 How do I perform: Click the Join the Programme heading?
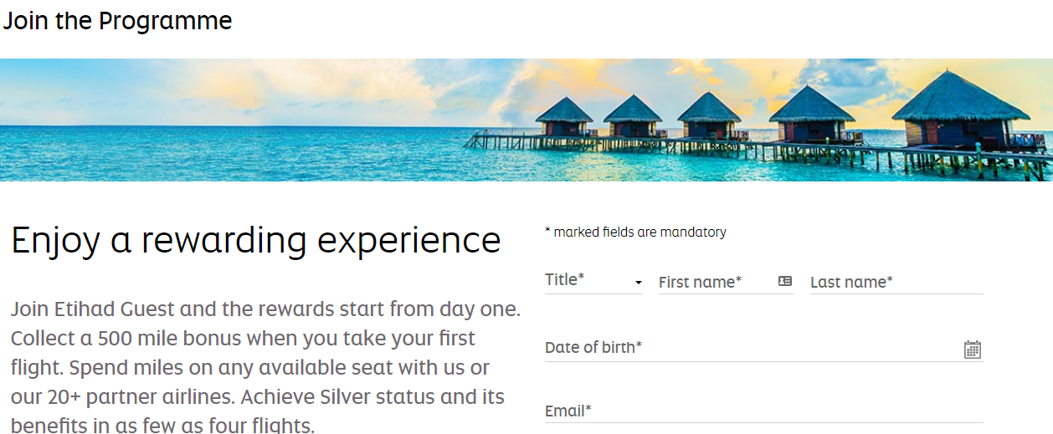point(117,21)
